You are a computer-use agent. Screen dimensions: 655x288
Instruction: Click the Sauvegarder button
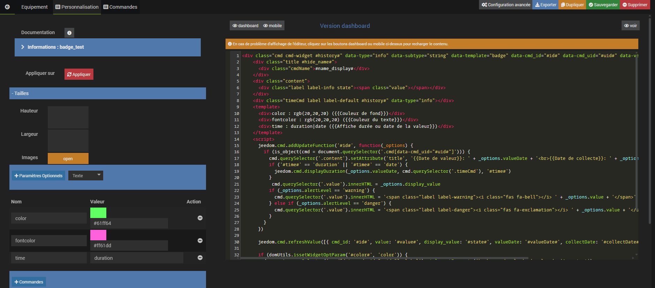click(603, 5)
